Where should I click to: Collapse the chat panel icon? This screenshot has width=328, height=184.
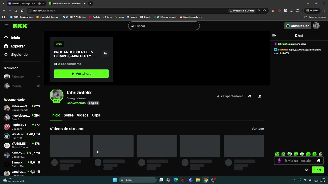(274, 36)
